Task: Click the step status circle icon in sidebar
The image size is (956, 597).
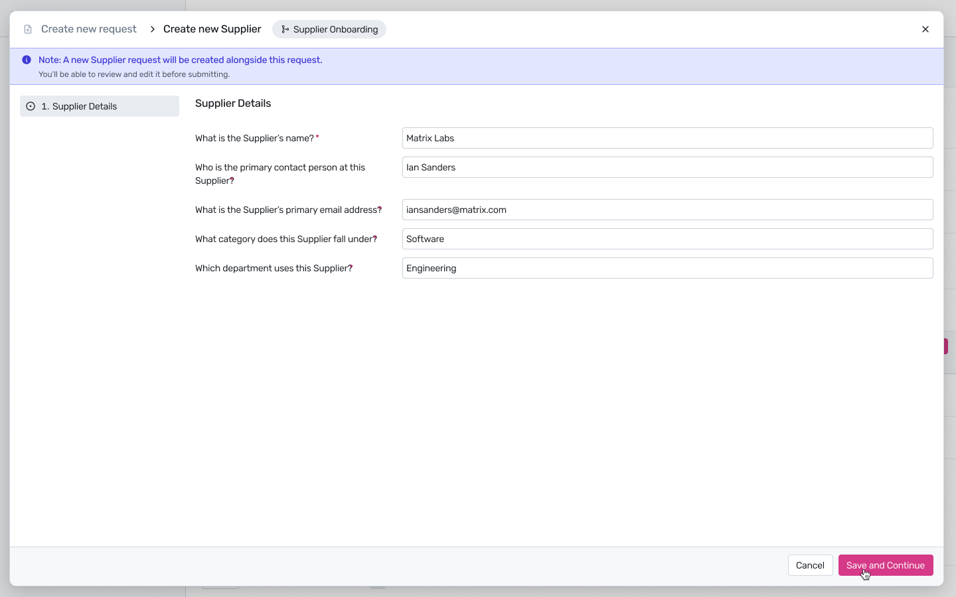Action: pos(31,106)
